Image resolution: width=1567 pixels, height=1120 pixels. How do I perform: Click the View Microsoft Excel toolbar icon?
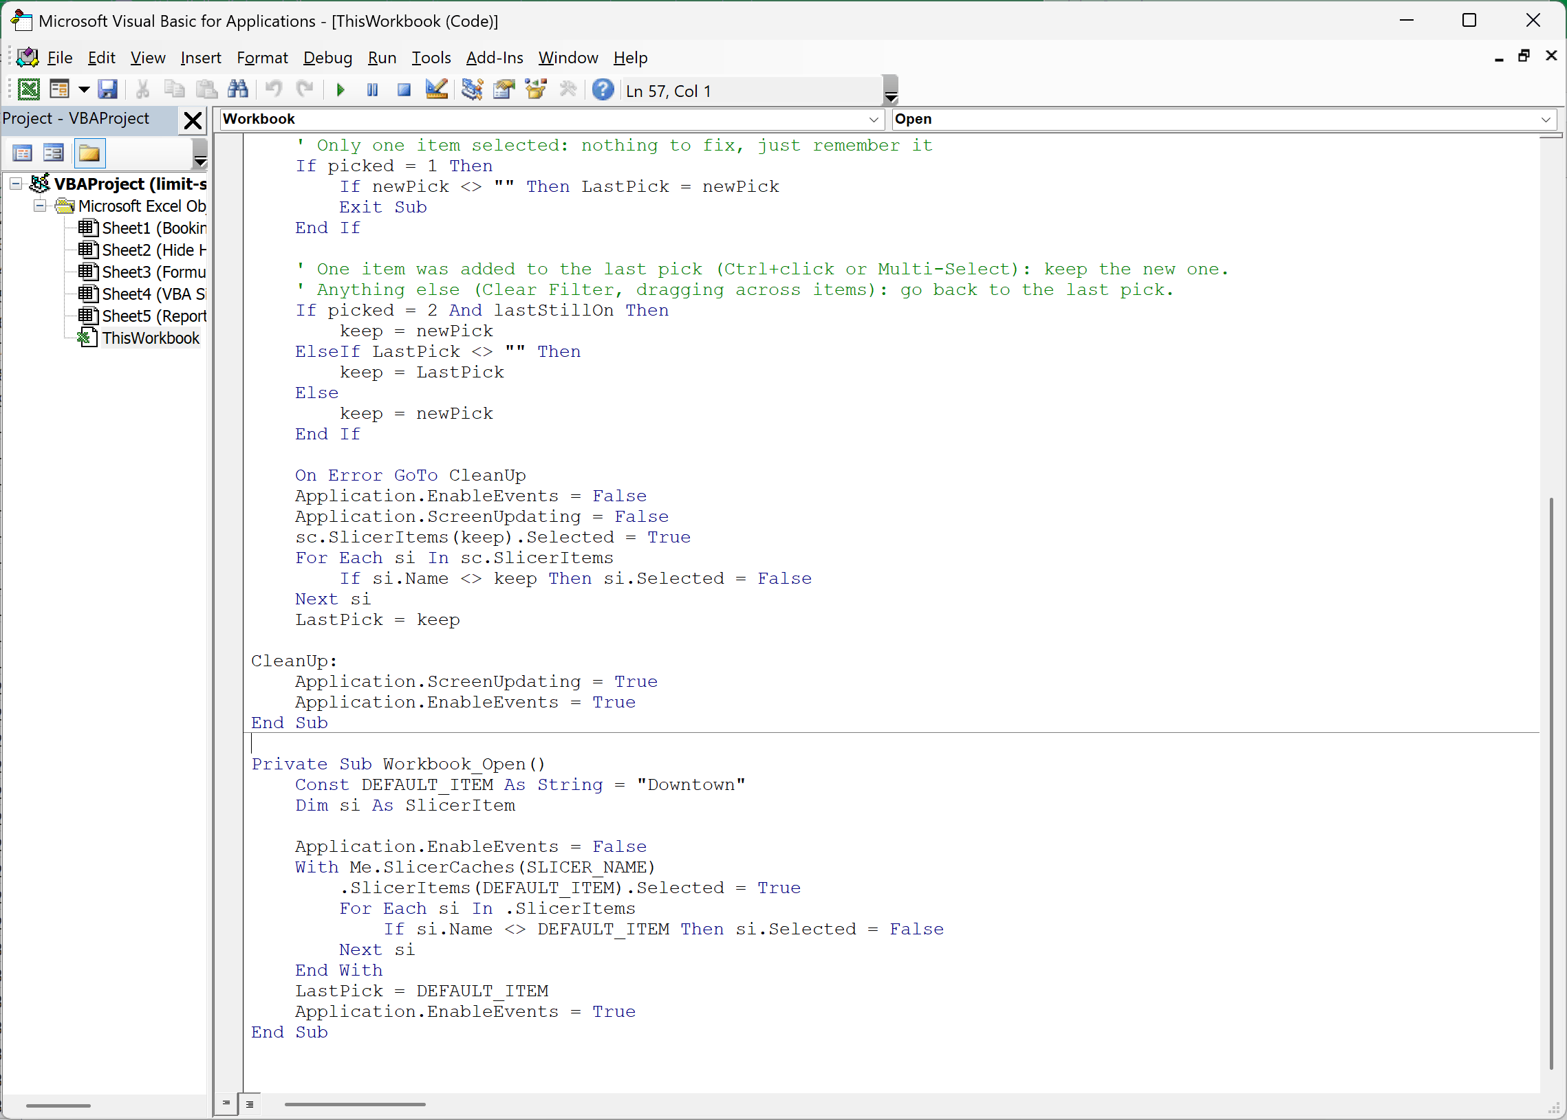coord(28,89)
